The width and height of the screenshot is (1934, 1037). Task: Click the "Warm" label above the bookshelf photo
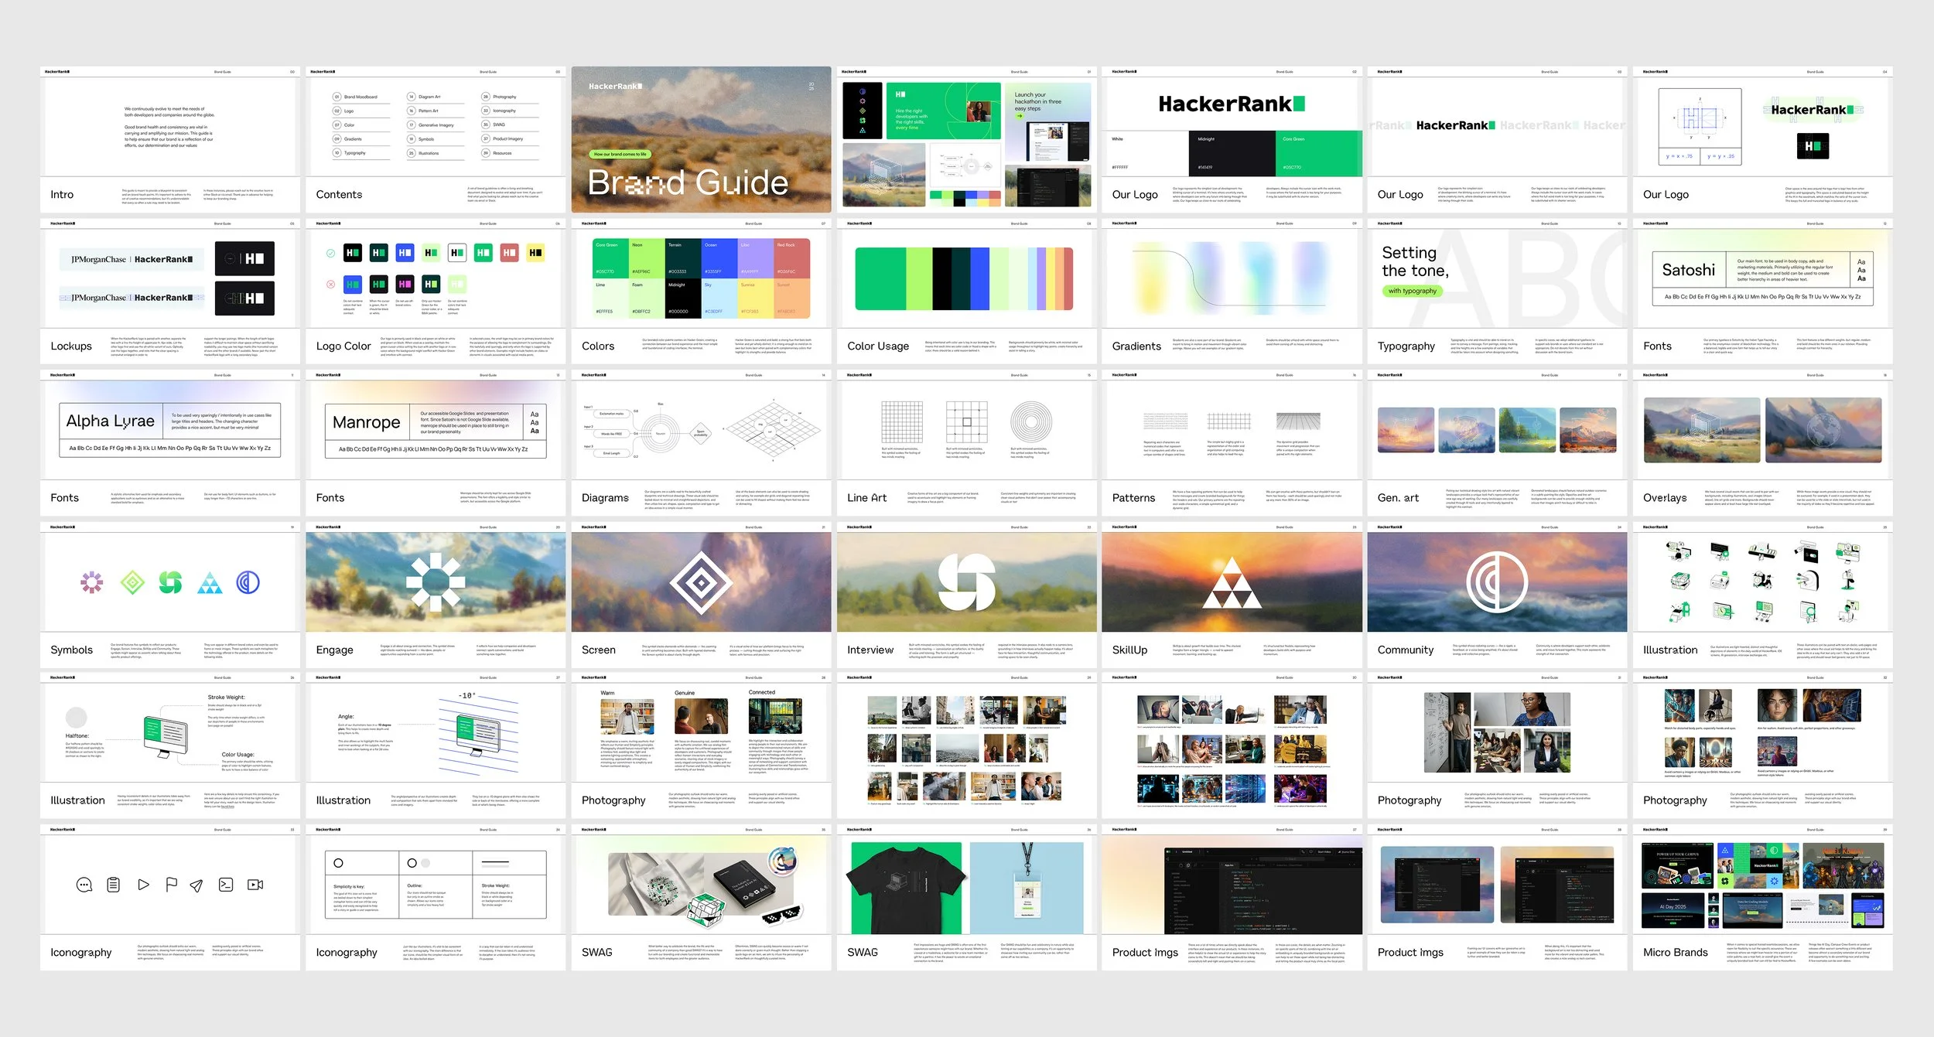click(608, 693)
